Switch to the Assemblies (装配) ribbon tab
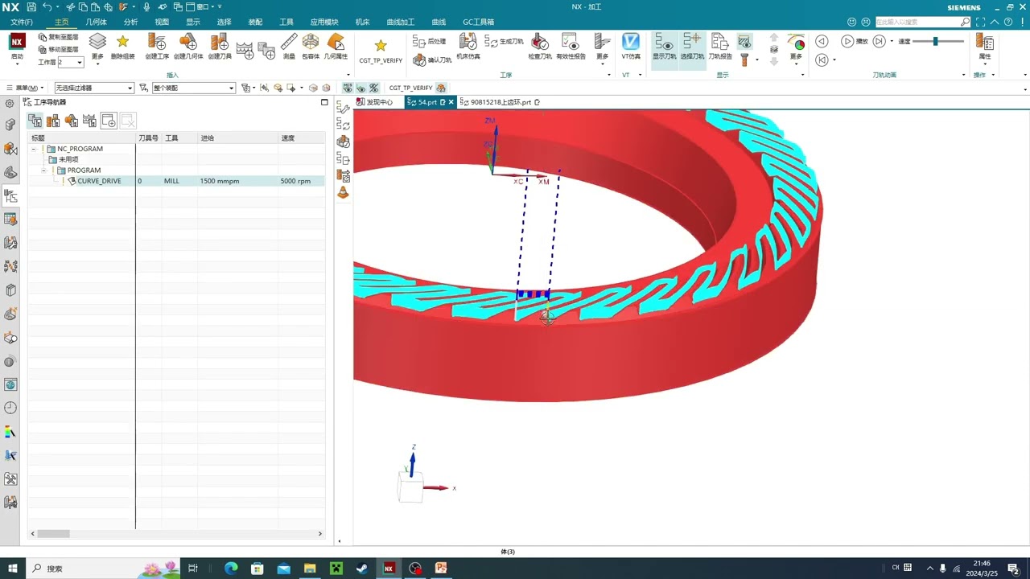The image size is (1030, 579). tap(255, 22)
